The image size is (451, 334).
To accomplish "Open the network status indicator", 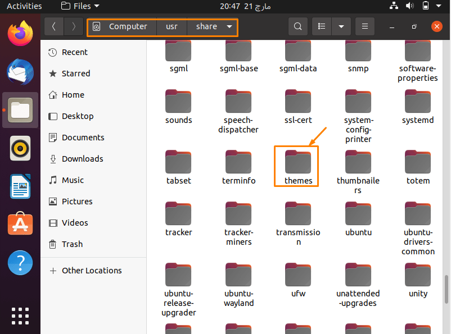I will [394, 6].
